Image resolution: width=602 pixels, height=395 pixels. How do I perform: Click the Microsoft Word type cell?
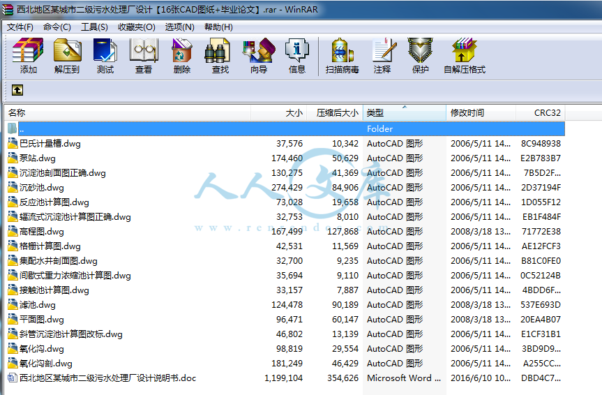click(x=403, y=378)
